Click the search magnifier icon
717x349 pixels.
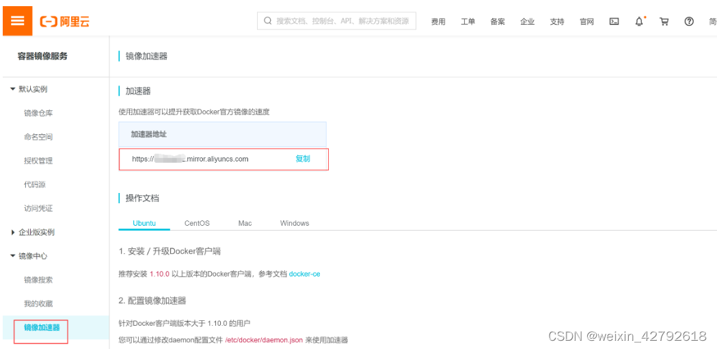[268, 21]
